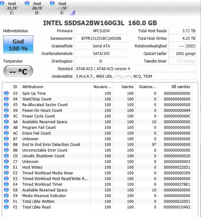Click the Total Host Writes value 4.25 TB
This screenshot has width=201, height=217.
coord(183,38)
